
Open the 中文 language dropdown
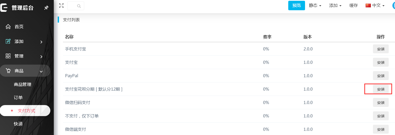tap(375, 6)
